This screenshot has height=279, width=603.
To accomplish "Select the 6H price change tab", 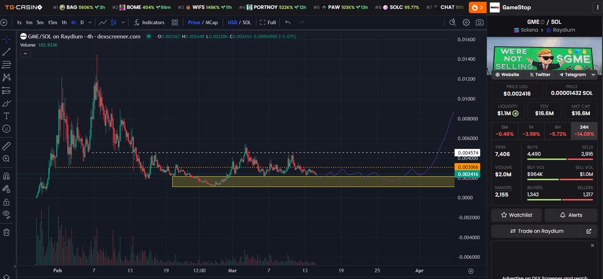I will point(558,130).
